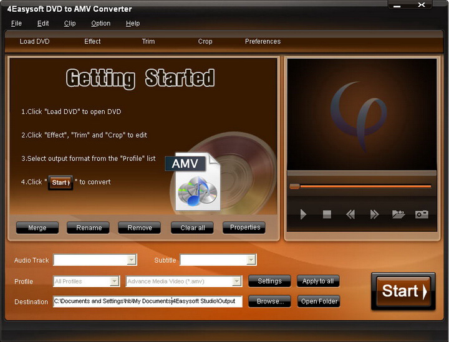This screenshot has width=449, height=342.
Task: Open the Crop tool
Action: pyautogui.click(x=205, y=42)
